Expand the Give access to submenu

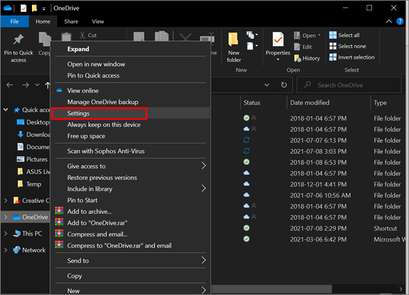pyautogui.click(x=203, y=166)
